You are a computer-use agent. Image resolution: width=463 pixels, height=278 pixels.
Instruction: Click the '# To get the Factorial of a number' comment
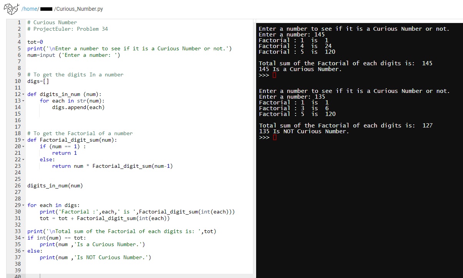coord(80,133)
